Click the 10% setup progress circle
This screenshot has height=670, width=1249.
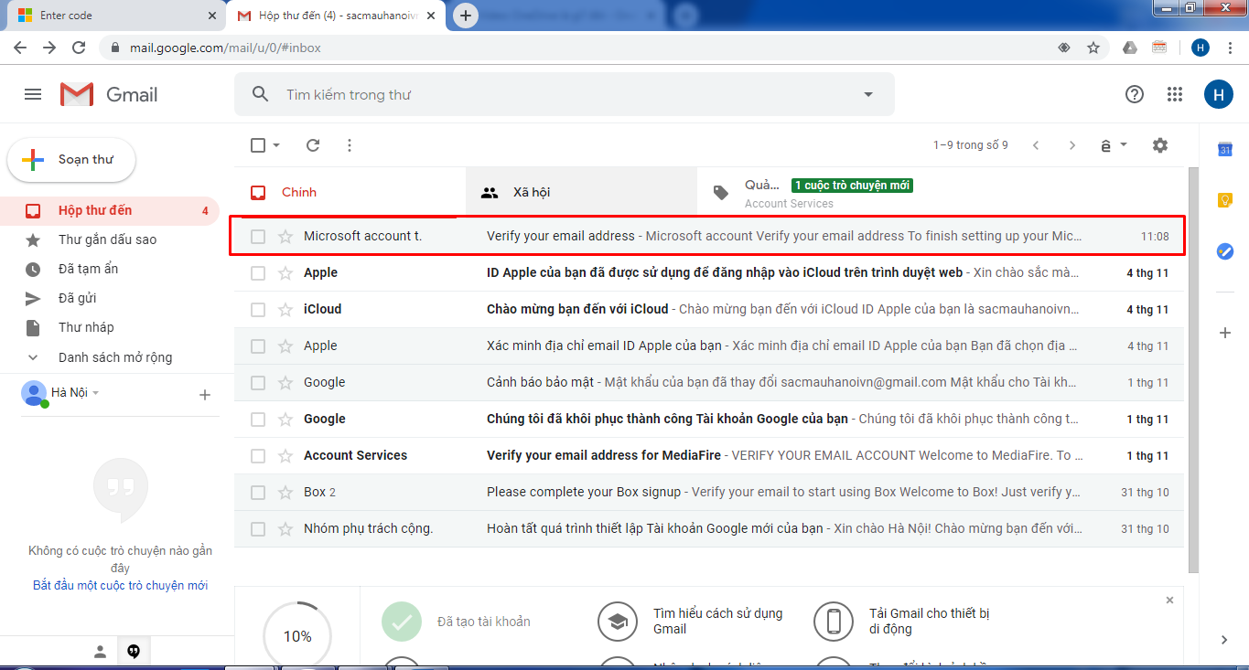click(297, 636)
